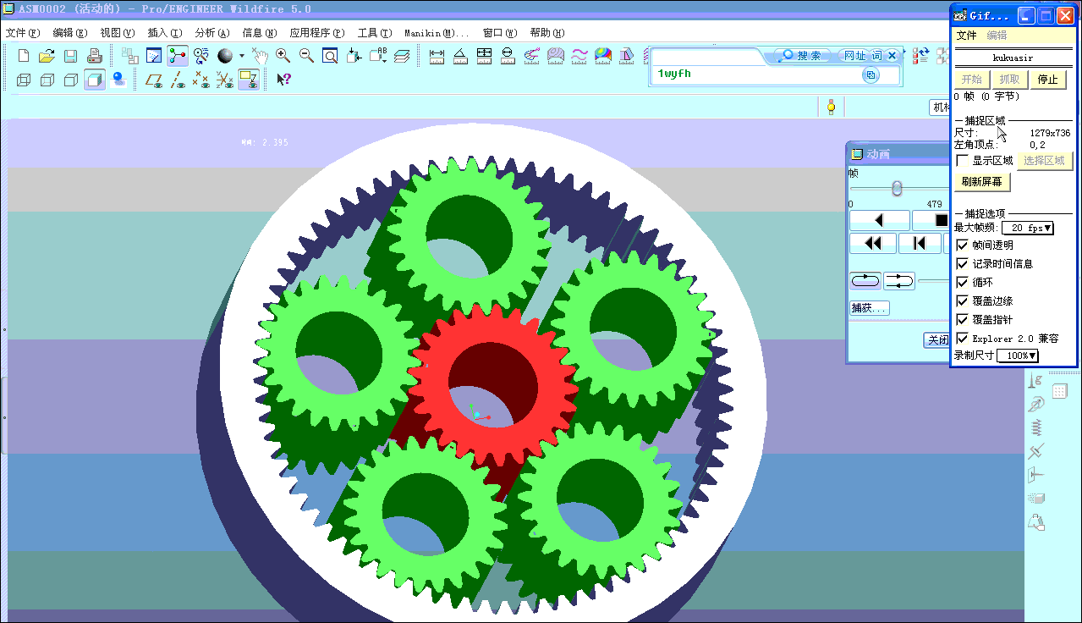Click the 停止 button in Gif window
Image resolution: width=1082 pixels, height=623 pixels.
(1047, 80)
